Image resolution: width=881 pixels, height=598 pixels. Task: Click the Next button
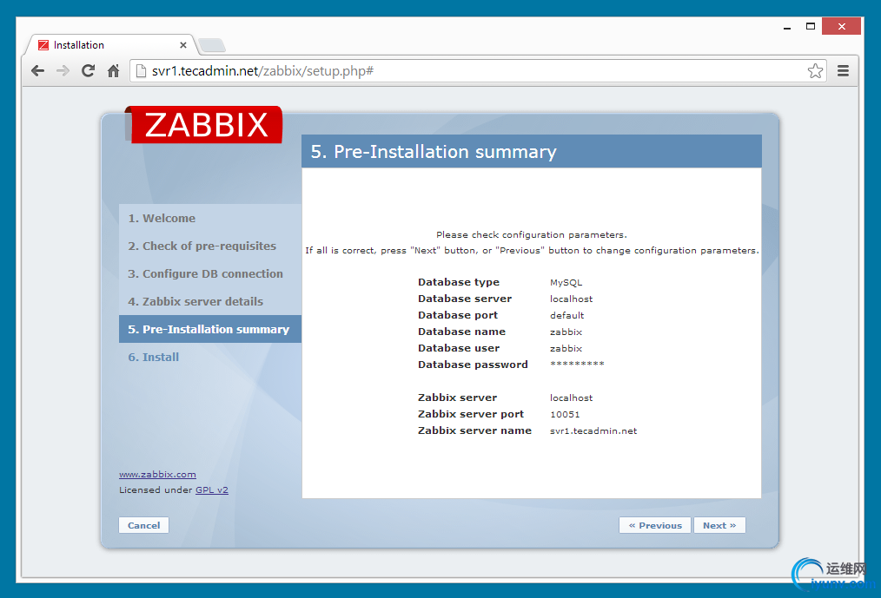719,525
